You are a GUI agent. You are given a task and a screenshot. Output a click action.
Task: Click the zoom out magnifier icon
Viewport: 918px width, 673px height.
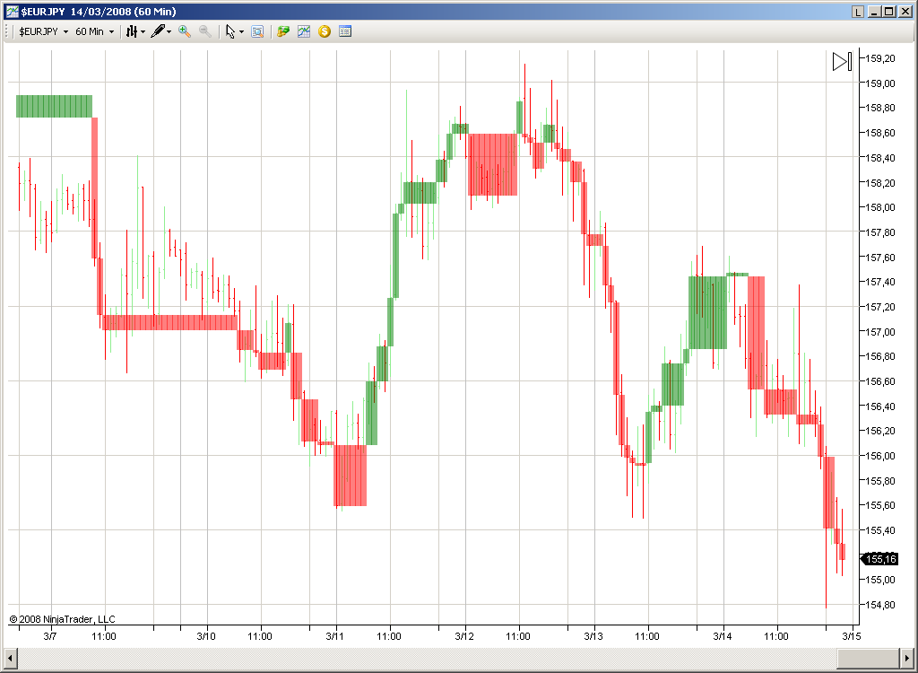(205, 31)
